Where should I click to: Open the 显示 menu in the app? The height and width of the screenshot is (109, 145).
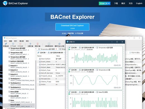click(16, 41)
